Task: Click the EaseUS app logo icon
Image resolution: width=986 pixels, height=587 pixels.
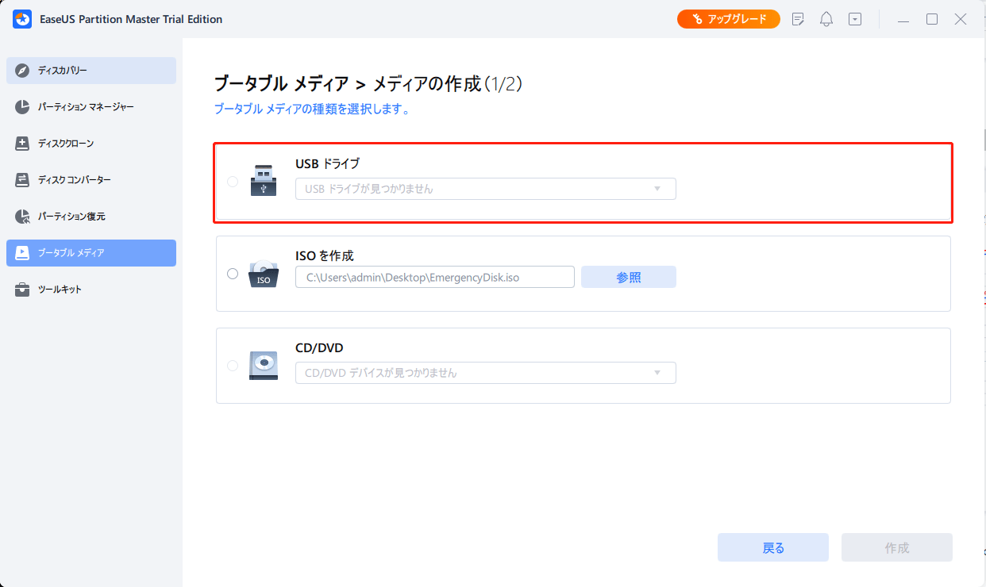Action: (x=22, y=19)
